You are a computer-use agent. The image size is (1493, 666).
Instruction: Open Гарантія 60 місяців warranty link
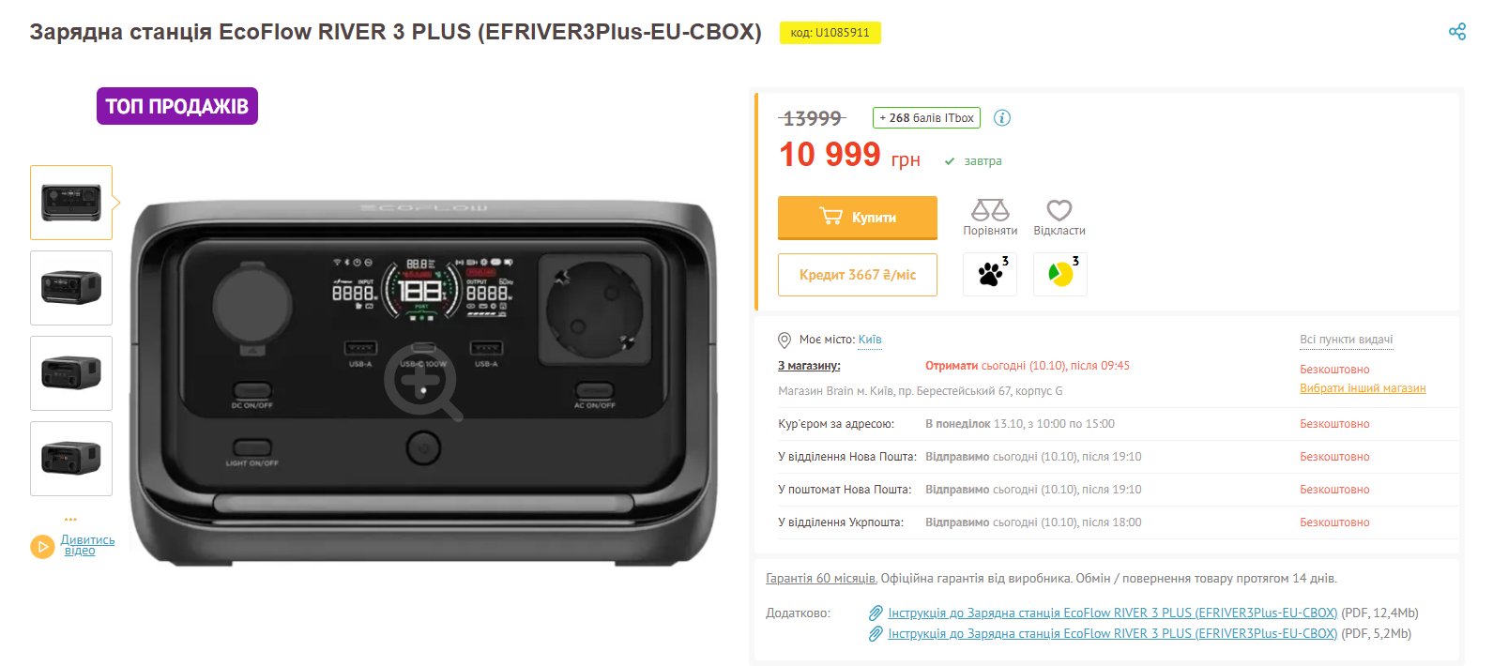[x=822, y=579]
